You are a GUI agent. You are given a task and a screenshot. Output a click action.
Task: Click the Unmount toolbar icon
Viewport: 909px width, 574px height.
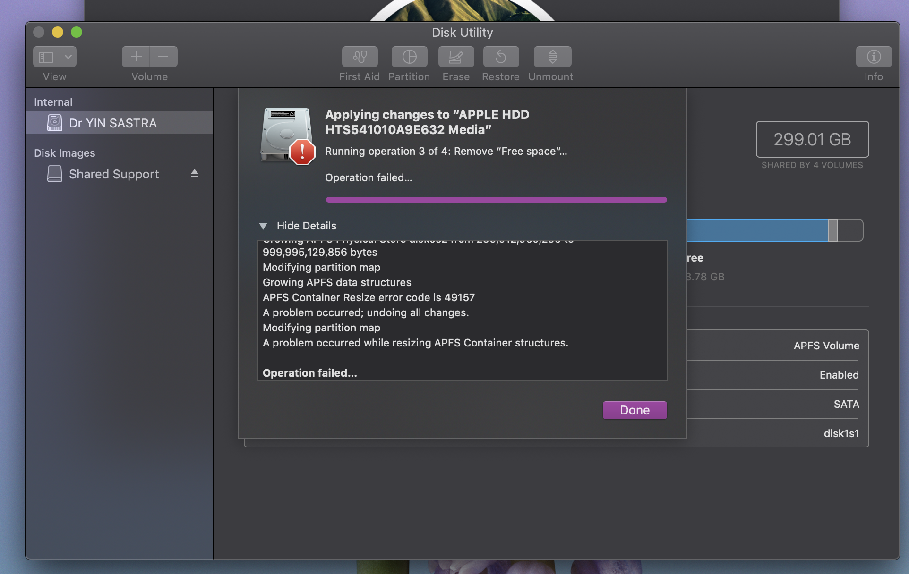[x=552, y=57]
